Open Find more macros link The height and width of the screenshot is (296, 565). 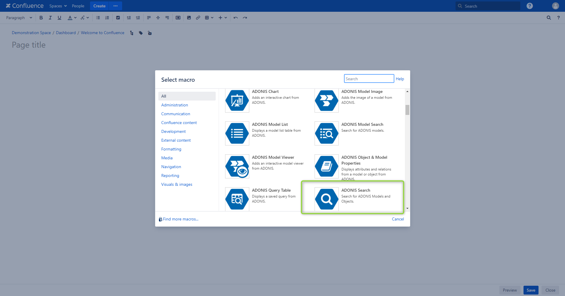[180, 219]
